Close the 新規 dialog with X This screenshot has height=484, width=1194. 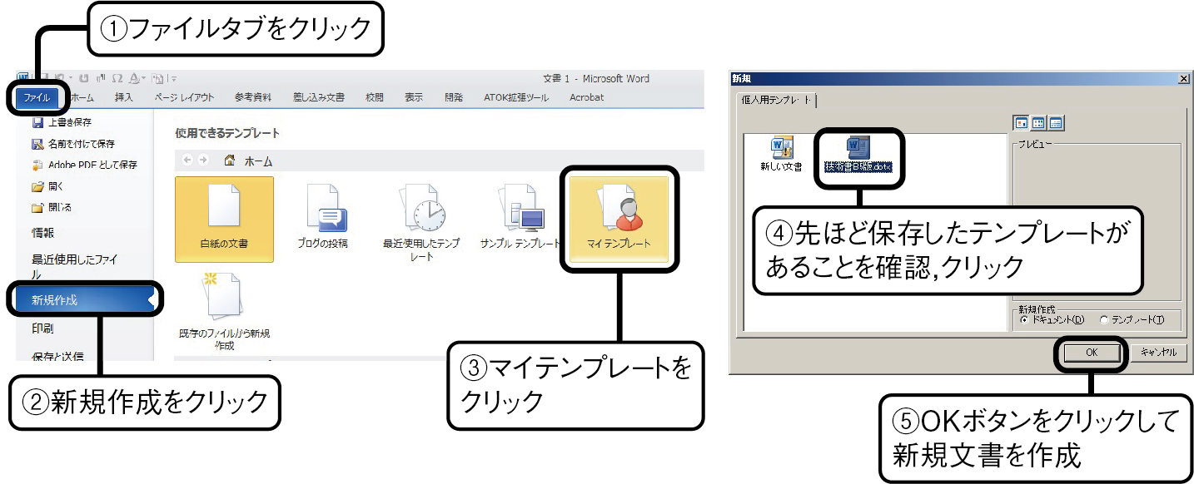(x=1183, y=78)
